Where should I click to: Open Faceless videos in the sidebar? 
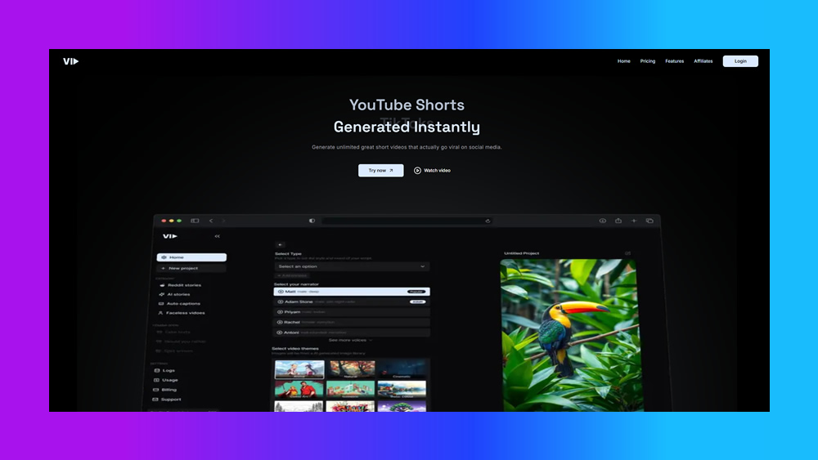pos(185,313)
